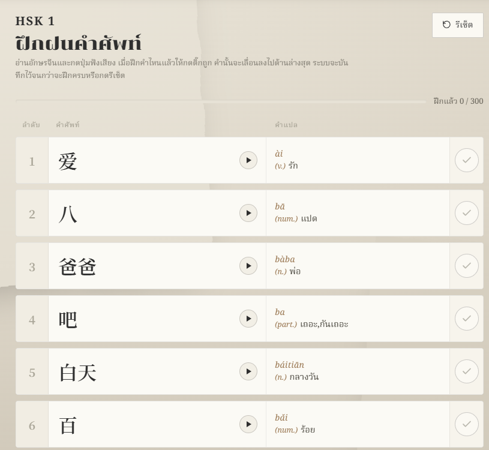Click the practice progress bar
Image resolution: width=489 pixels, height=450 pixels.
tap(221, 101)
